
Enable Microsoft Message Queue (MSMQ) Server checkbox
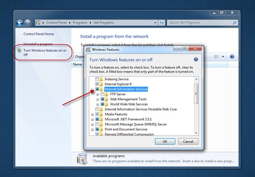97,124
